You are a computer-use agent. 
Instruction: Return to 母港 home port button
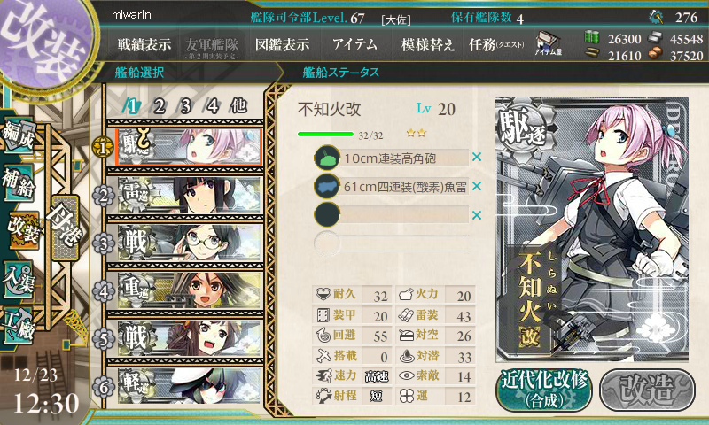(x=65, y=227)
